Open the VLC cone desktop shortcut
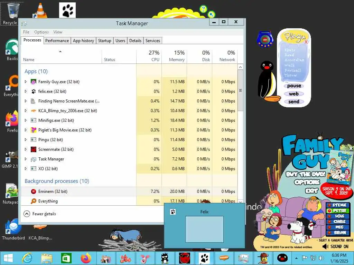 pyautogui.click(x=40, y=10)
